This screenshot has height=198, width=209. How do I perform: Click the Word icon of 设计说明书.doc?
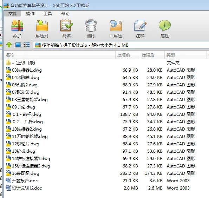click(x=8, y=188)
